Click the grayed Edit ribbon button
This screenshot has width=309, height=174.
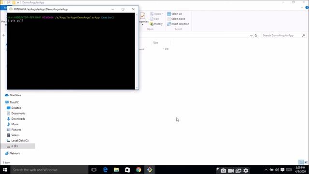pos(154,19)
